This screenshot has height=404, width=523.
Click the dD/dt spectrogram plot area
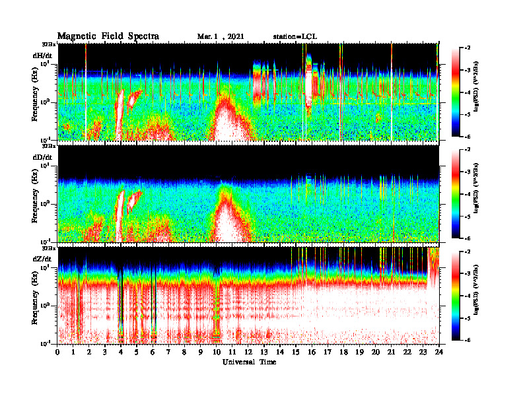pyautogui.click(x=248, y=193)
